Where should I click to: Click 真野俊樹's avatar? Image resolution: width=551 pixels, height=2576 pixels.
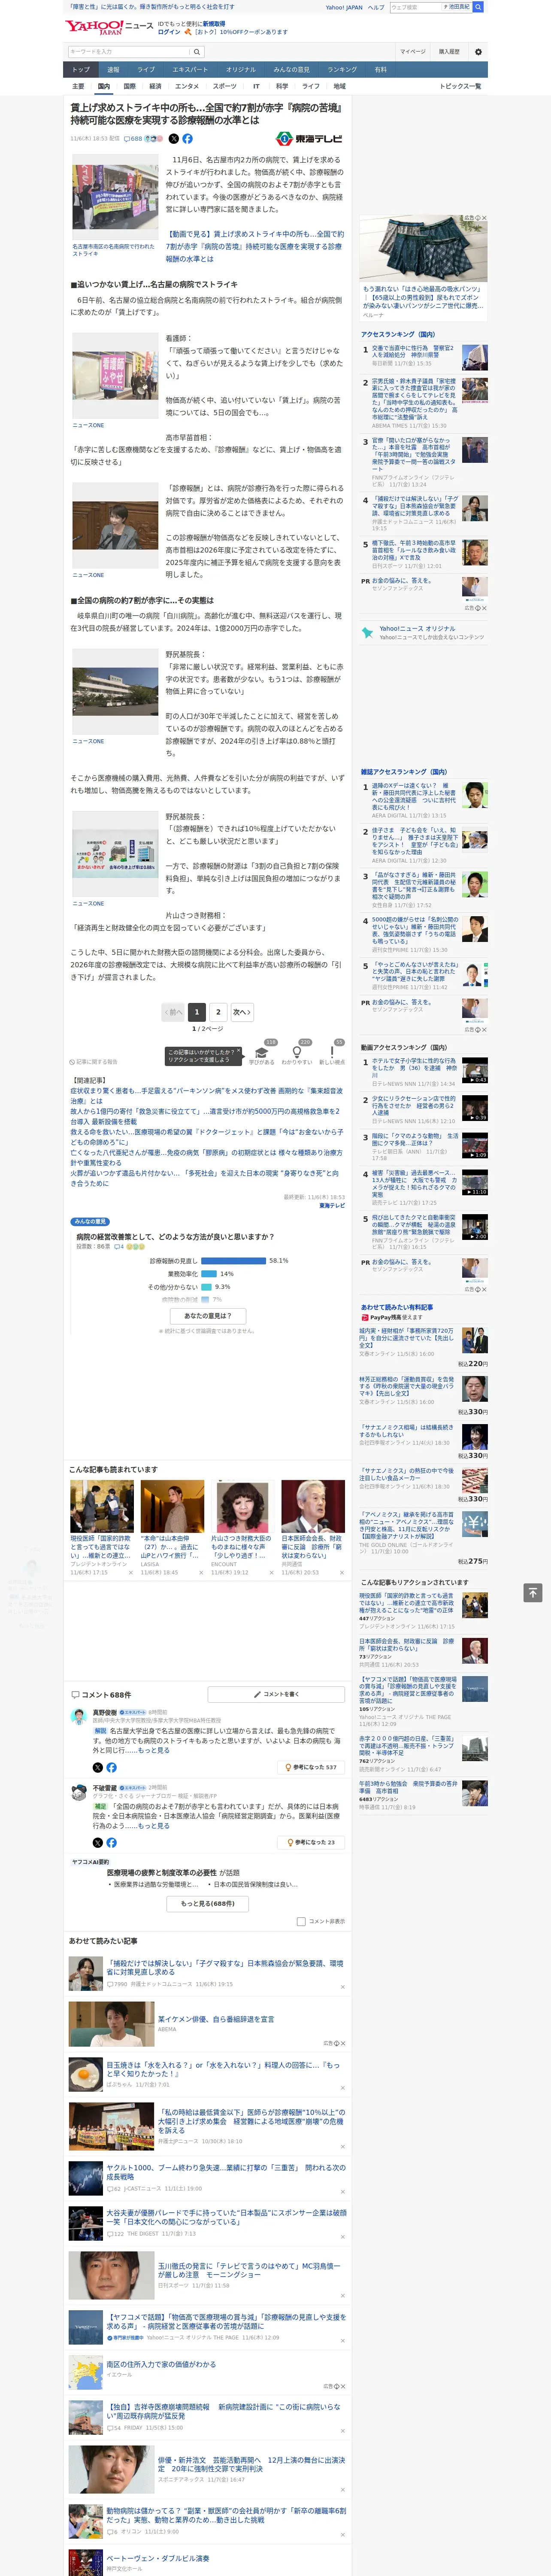[x=79, y=1716]
